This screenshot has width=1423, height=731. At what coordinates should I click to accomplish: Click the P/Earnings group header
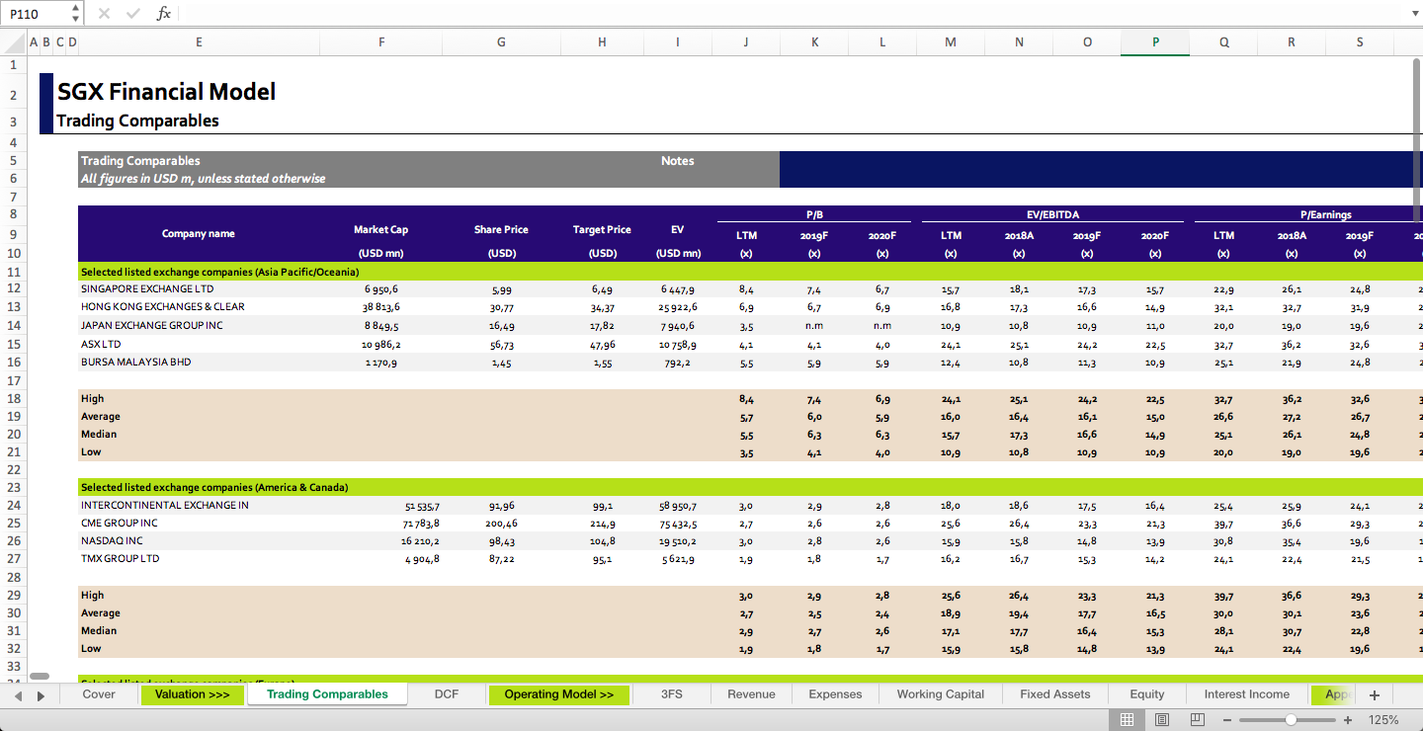click(1326, 214)
